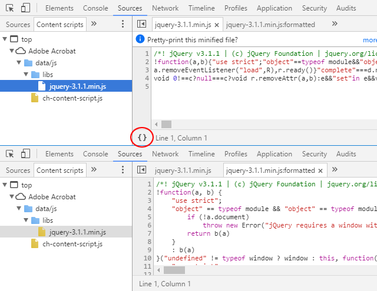This screenshot has width=377, height=291.
Task: Select jquery-3.1.1.min.js file in lower tree
Action: pos(66,232)
